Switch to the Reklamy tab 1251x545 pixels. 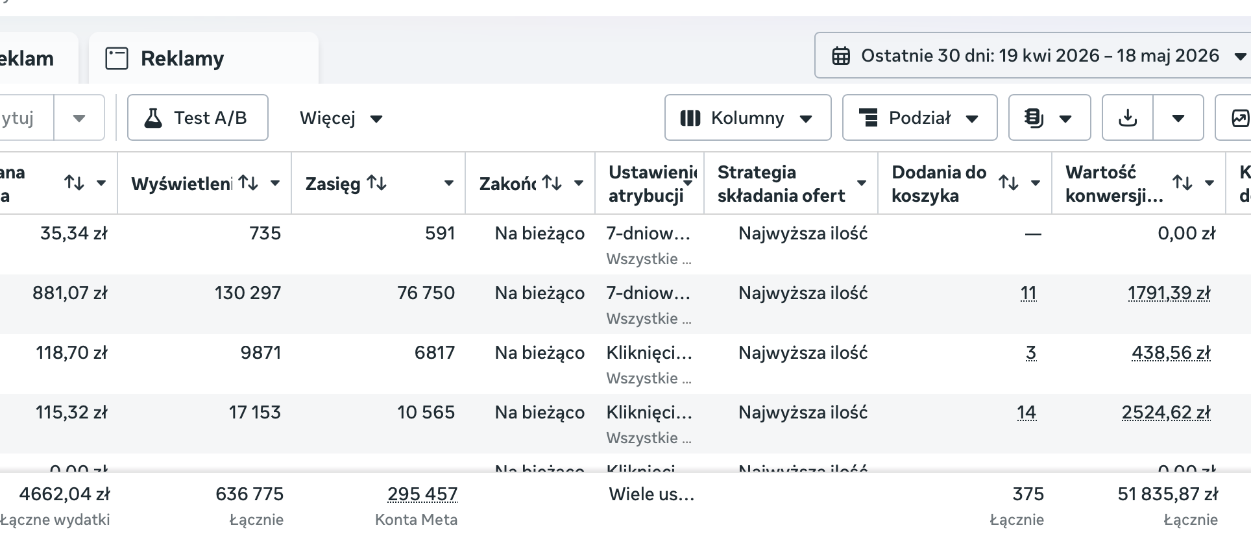click(x=203, y=58)
